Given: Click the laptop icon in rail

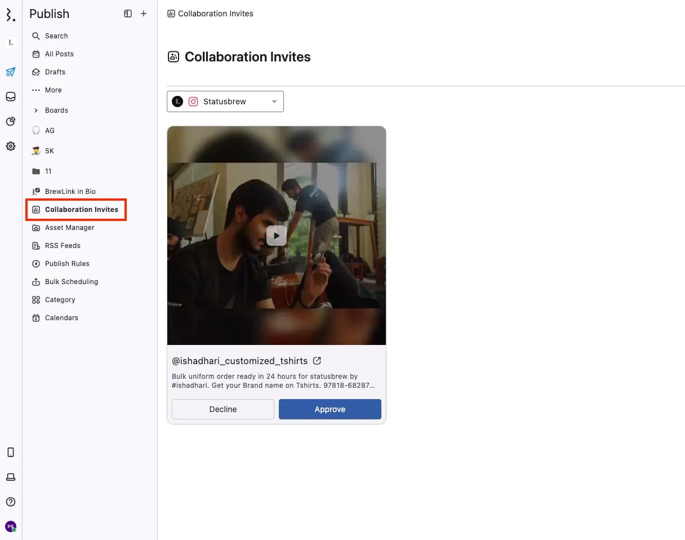Looking at the screenshot, I should click(x=11, y=477).
